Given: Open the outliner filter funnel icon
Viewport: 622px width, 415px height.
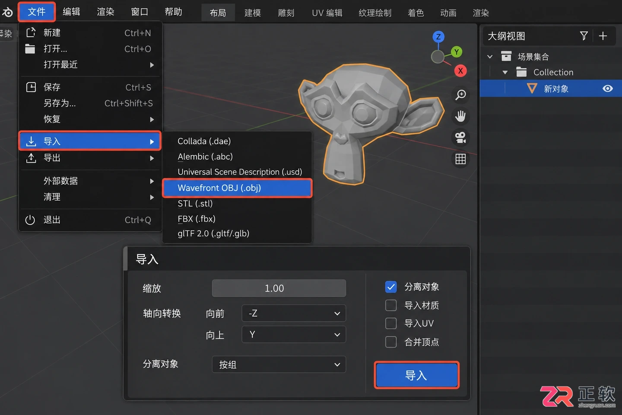Looking at the screenshot, I should tap(584, 36).
